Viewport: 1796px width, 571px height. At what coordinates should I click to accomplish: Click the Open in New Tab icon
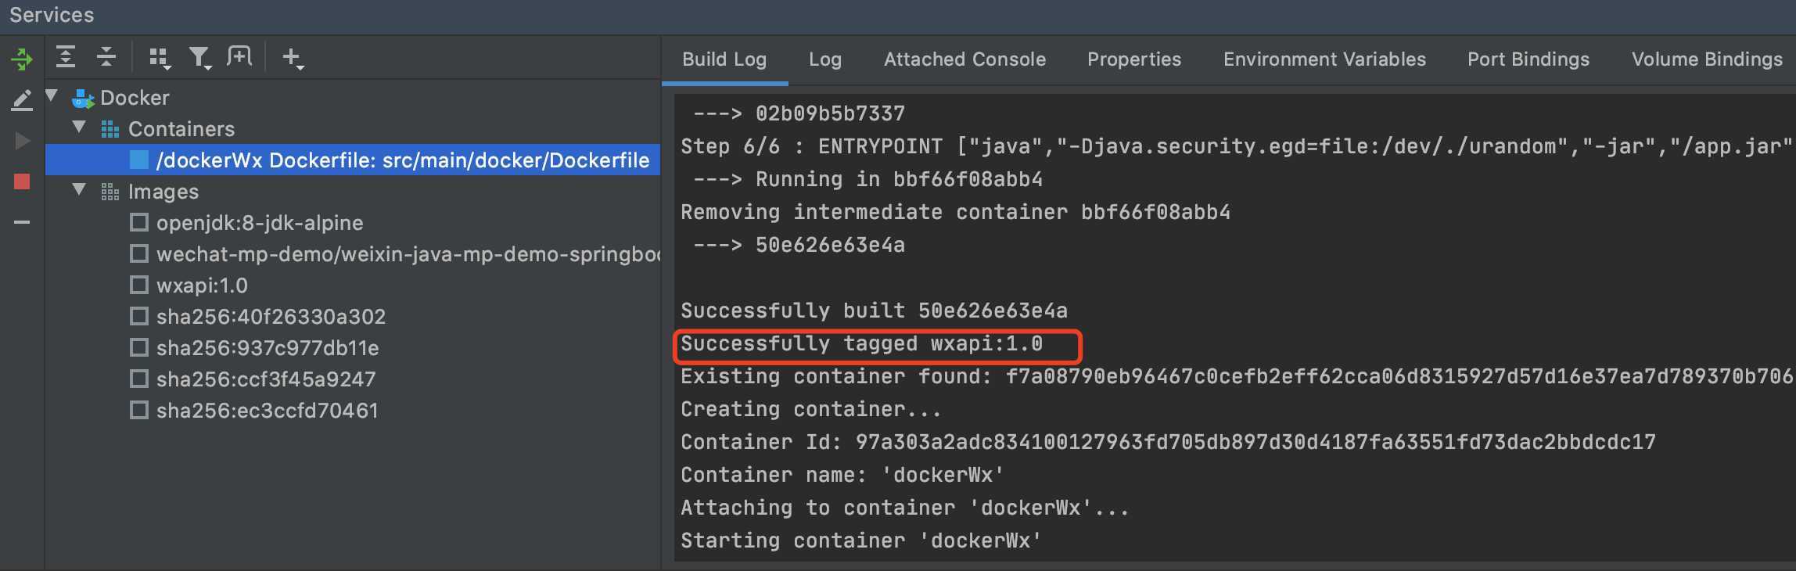tap(239, 57)
